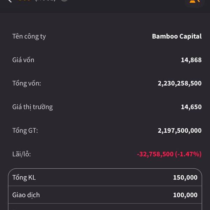Select the Giá vốn row label
Image resolution: width=210 pixels, height=210 pixels.
[x=23, y=60]
